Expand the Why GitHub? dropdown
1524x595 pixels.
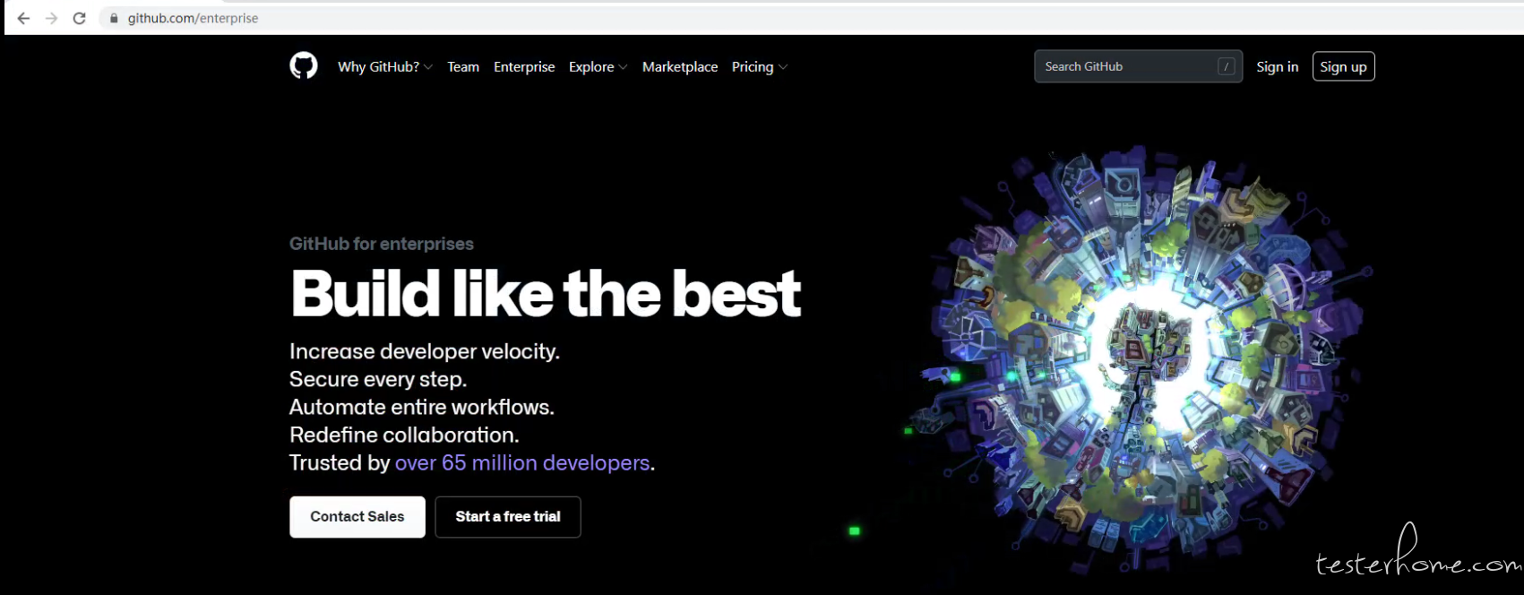[x=385, y=66]
